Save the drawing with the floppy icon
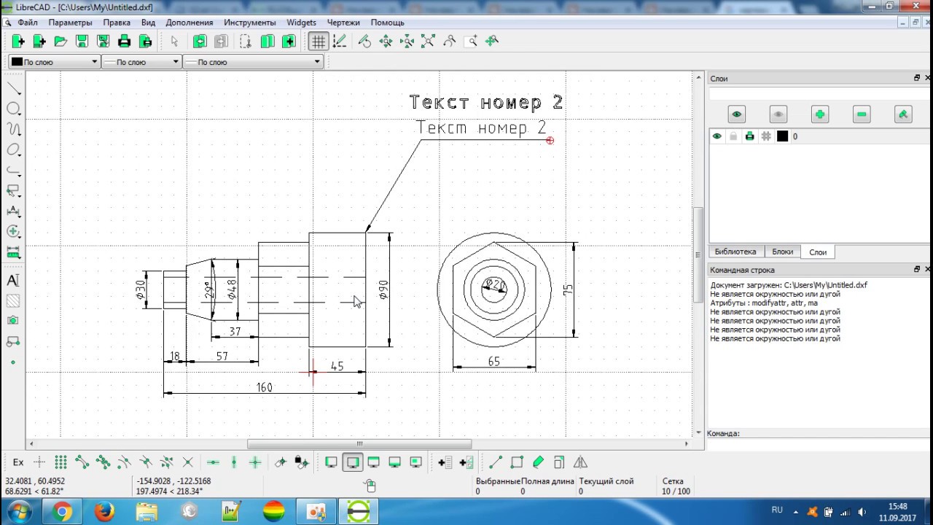The width and height of the screenshot is (933, 525). [82, 42]
